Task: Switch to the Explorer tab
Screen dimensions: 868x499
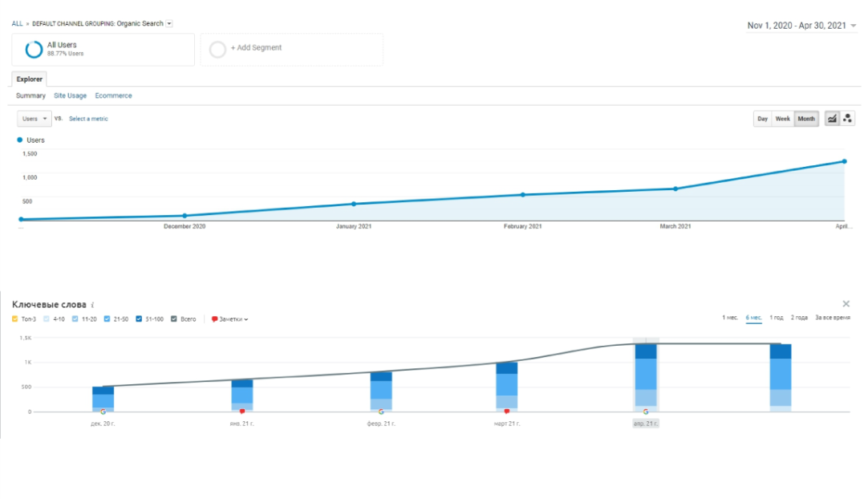Action: click(x=30, y=79)
